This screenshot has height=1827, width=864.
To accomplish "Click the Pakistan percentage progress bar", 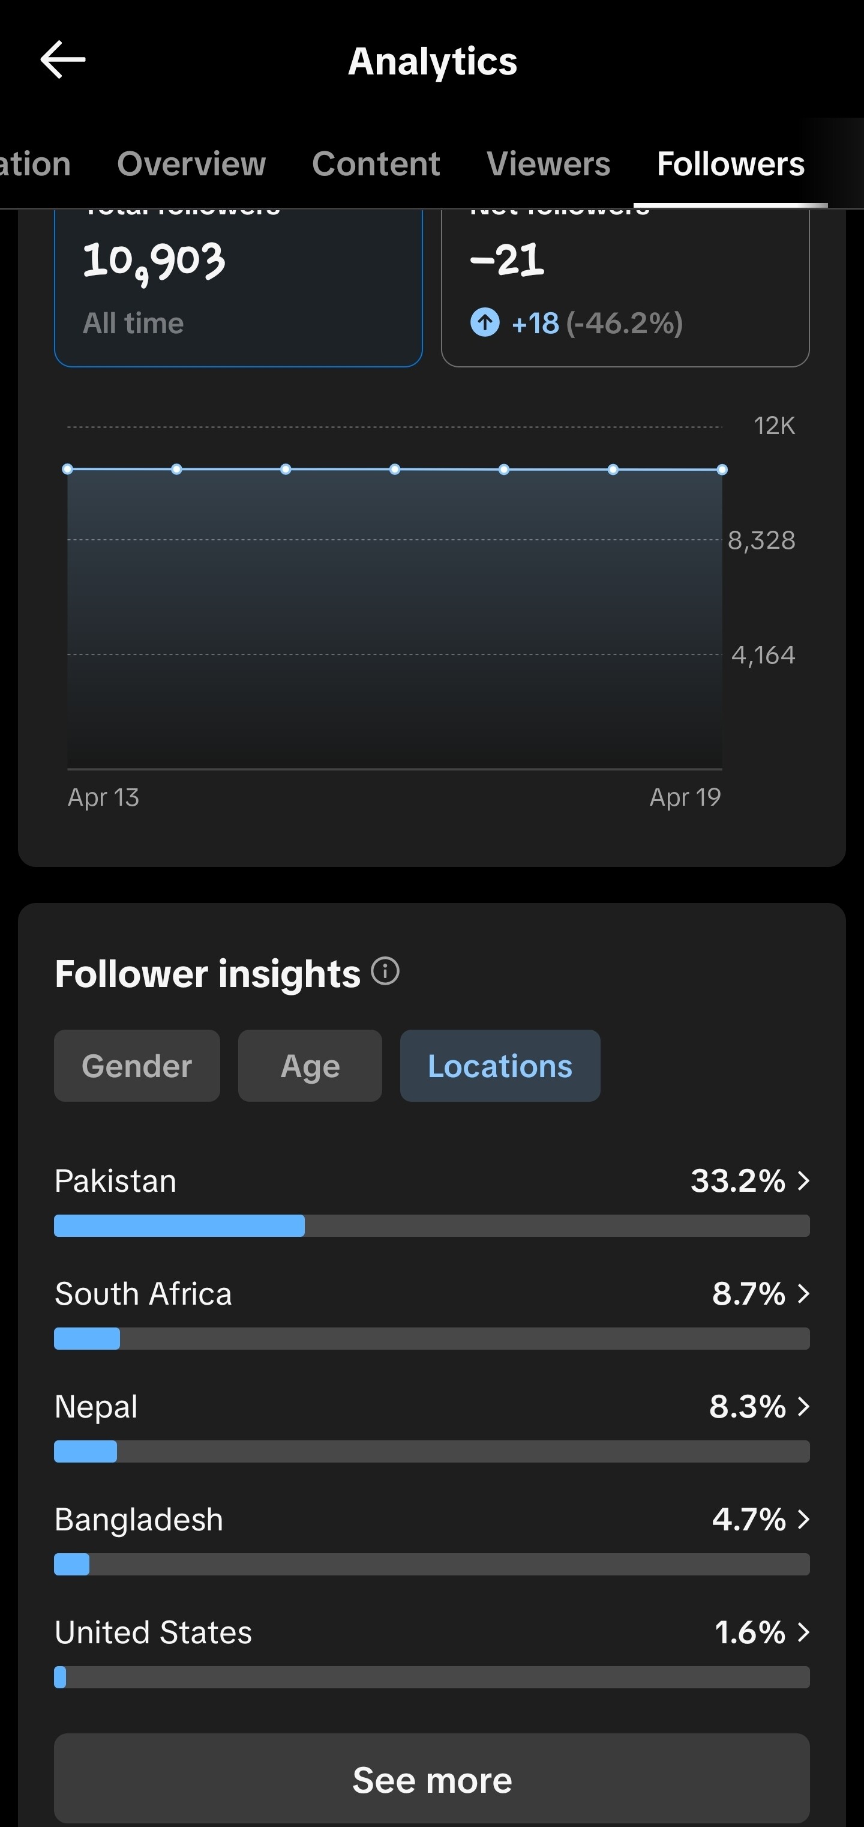I will pos(431,1225).
